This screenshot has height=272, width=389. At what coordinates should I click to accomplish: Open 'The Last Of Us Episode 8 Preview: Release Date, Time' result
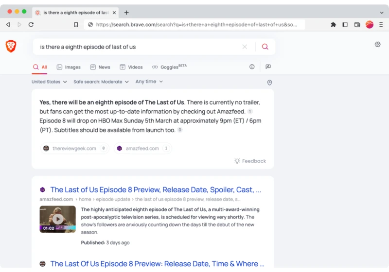click(157, 264)
